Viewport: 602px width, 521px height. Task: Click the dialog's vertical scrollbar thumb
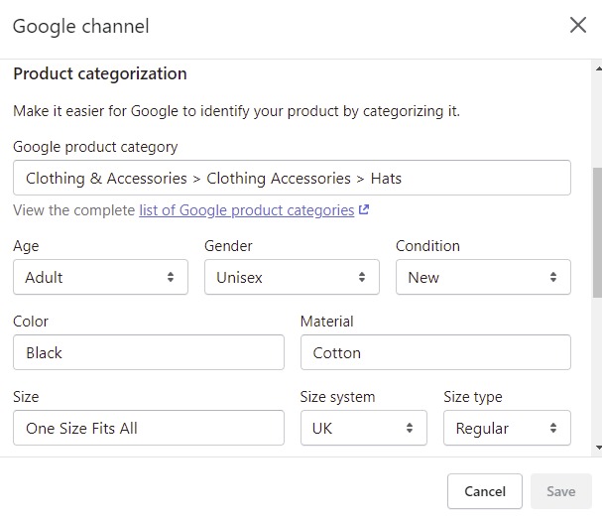tap(597, 232)
